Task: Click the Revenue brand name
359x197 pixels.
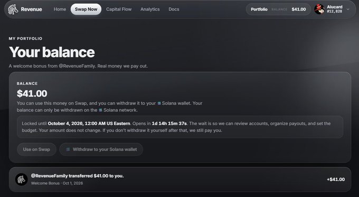Action: 31,9
